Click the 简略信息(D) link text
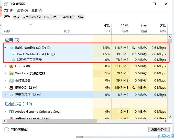Screen dimensions: 174x138 (19, 130)
